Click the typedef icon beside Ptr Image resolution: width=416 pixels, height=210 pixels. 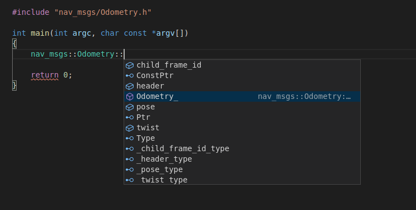pos(130,118)
